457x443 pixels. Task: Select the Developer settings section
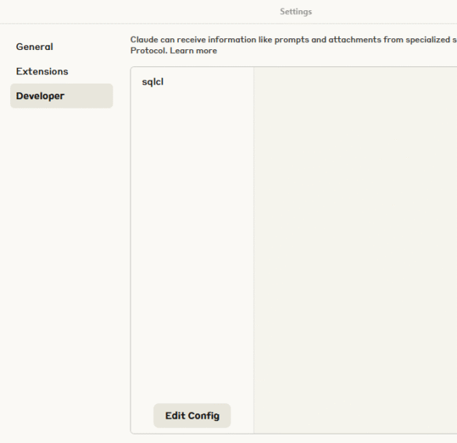pyautogui.click(x=62, y=96)
